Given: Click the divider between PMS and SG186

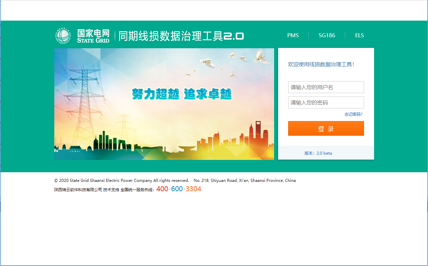Looking at the screenshot, I should coord(309,35).
